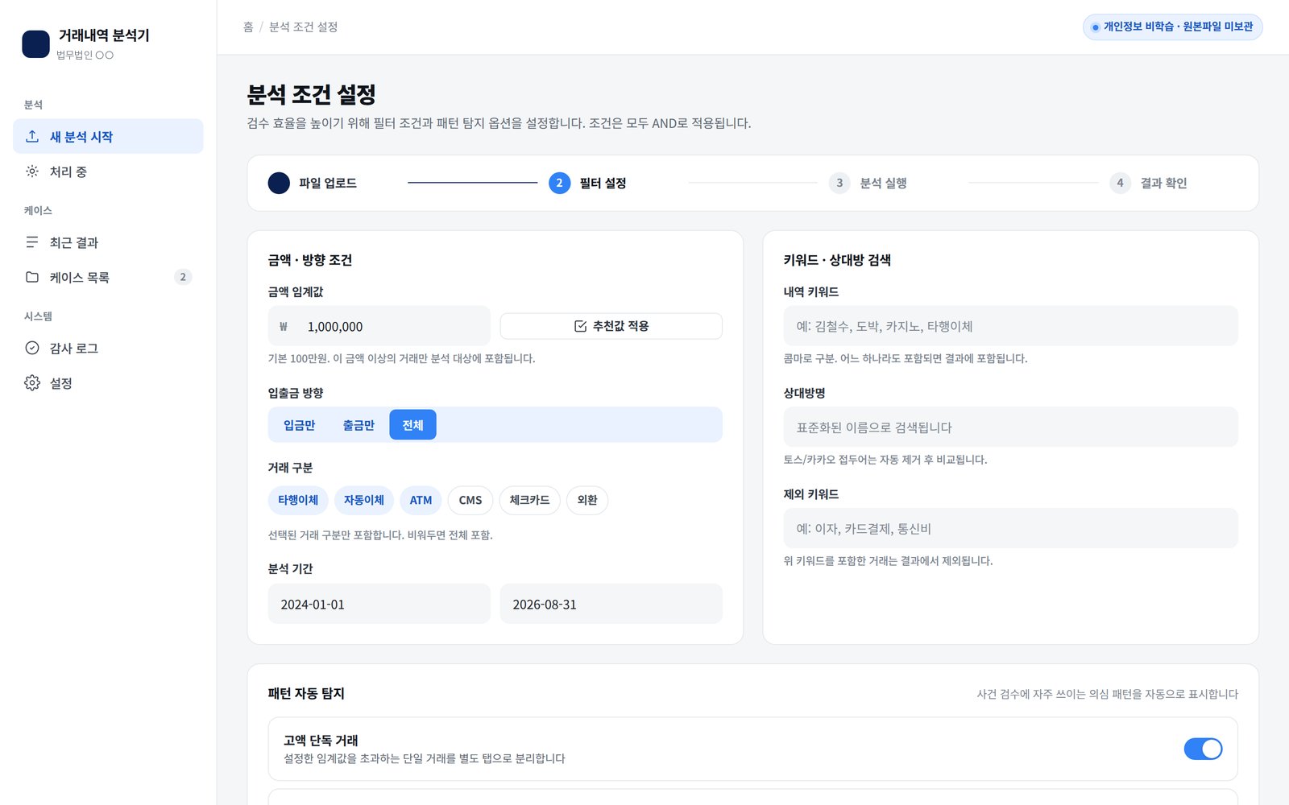Toggle the 자동이체 transaction type chip

coord(364,500)
